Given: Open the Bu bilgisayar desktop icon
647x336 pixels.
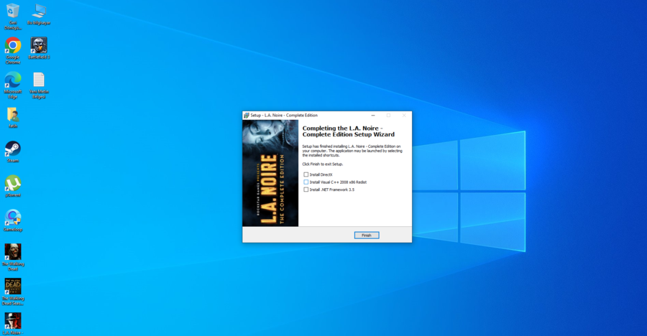Looking at the screenshot, I should click(x=39, y=14).
